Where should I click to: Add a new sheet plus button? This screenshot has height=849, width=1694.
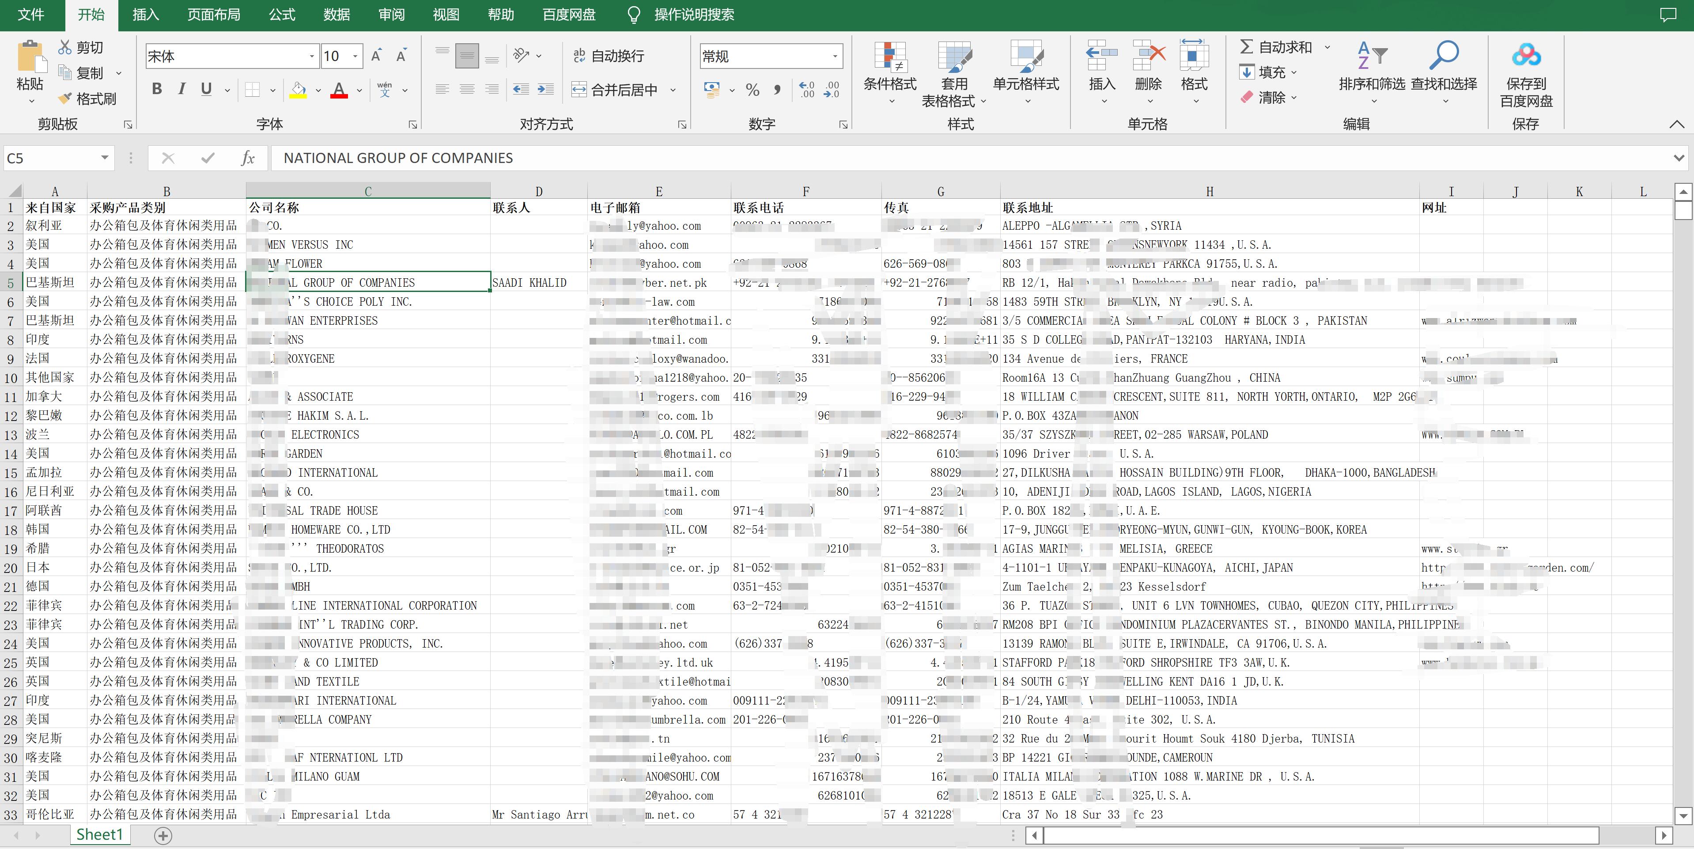click(163, 835)
